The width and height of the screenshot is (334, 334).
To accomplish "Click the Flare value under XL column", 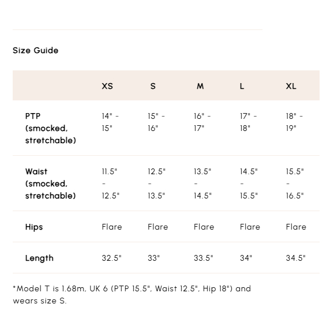I will (296, 227).
